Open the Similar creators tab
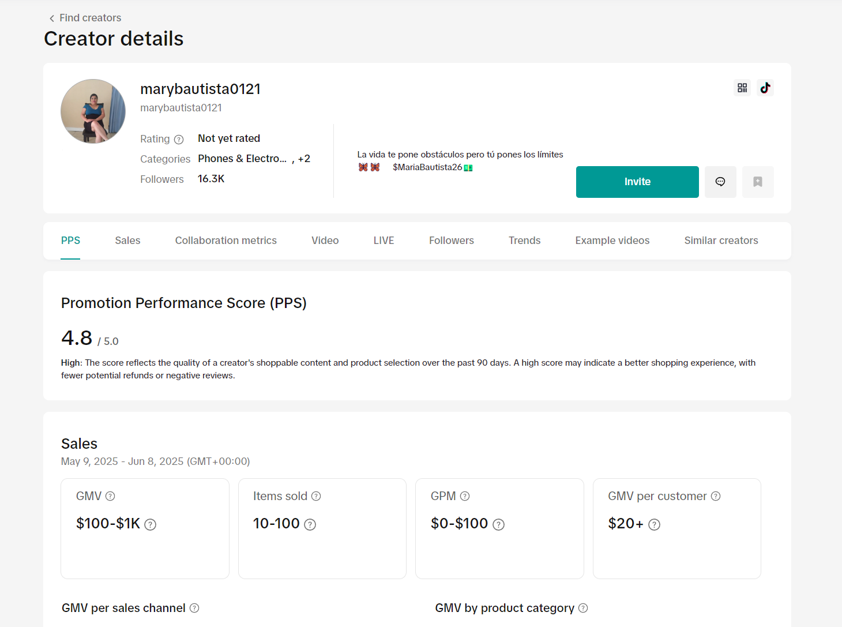 click(x=721, y=241)
